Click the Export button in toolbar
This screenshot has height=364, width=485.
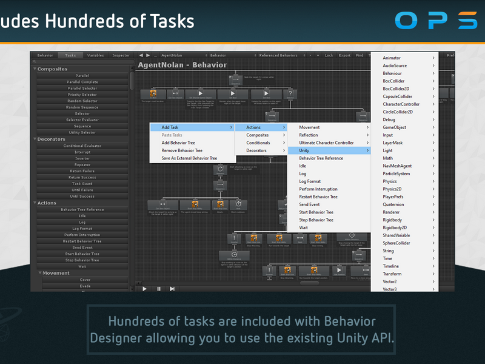point(344,55)
